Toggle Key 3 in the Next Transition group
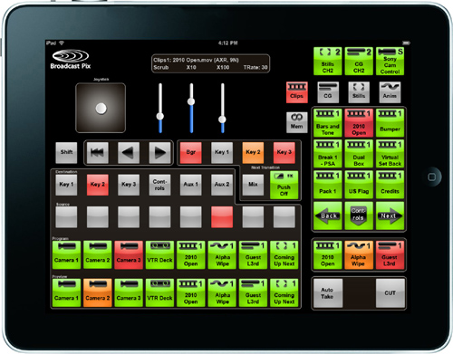The width and height of the screenshot is (453, 354). click(284, 153)
